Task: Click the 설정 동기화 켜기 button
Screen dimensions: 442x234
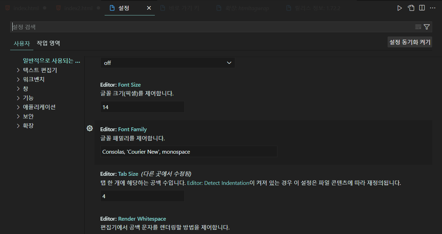Action: pos(410,42)
